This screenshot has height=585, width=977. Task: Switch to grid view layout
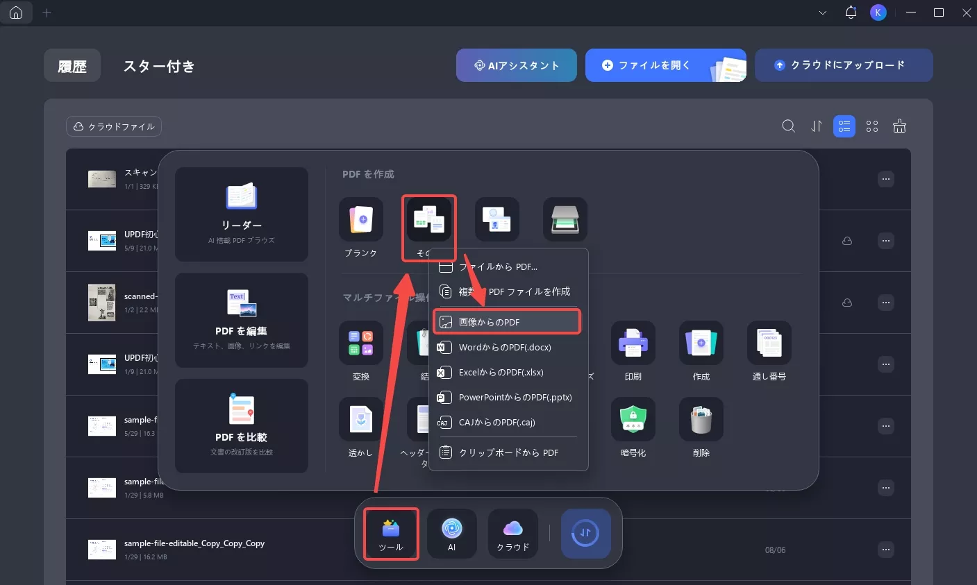point(871,126)
